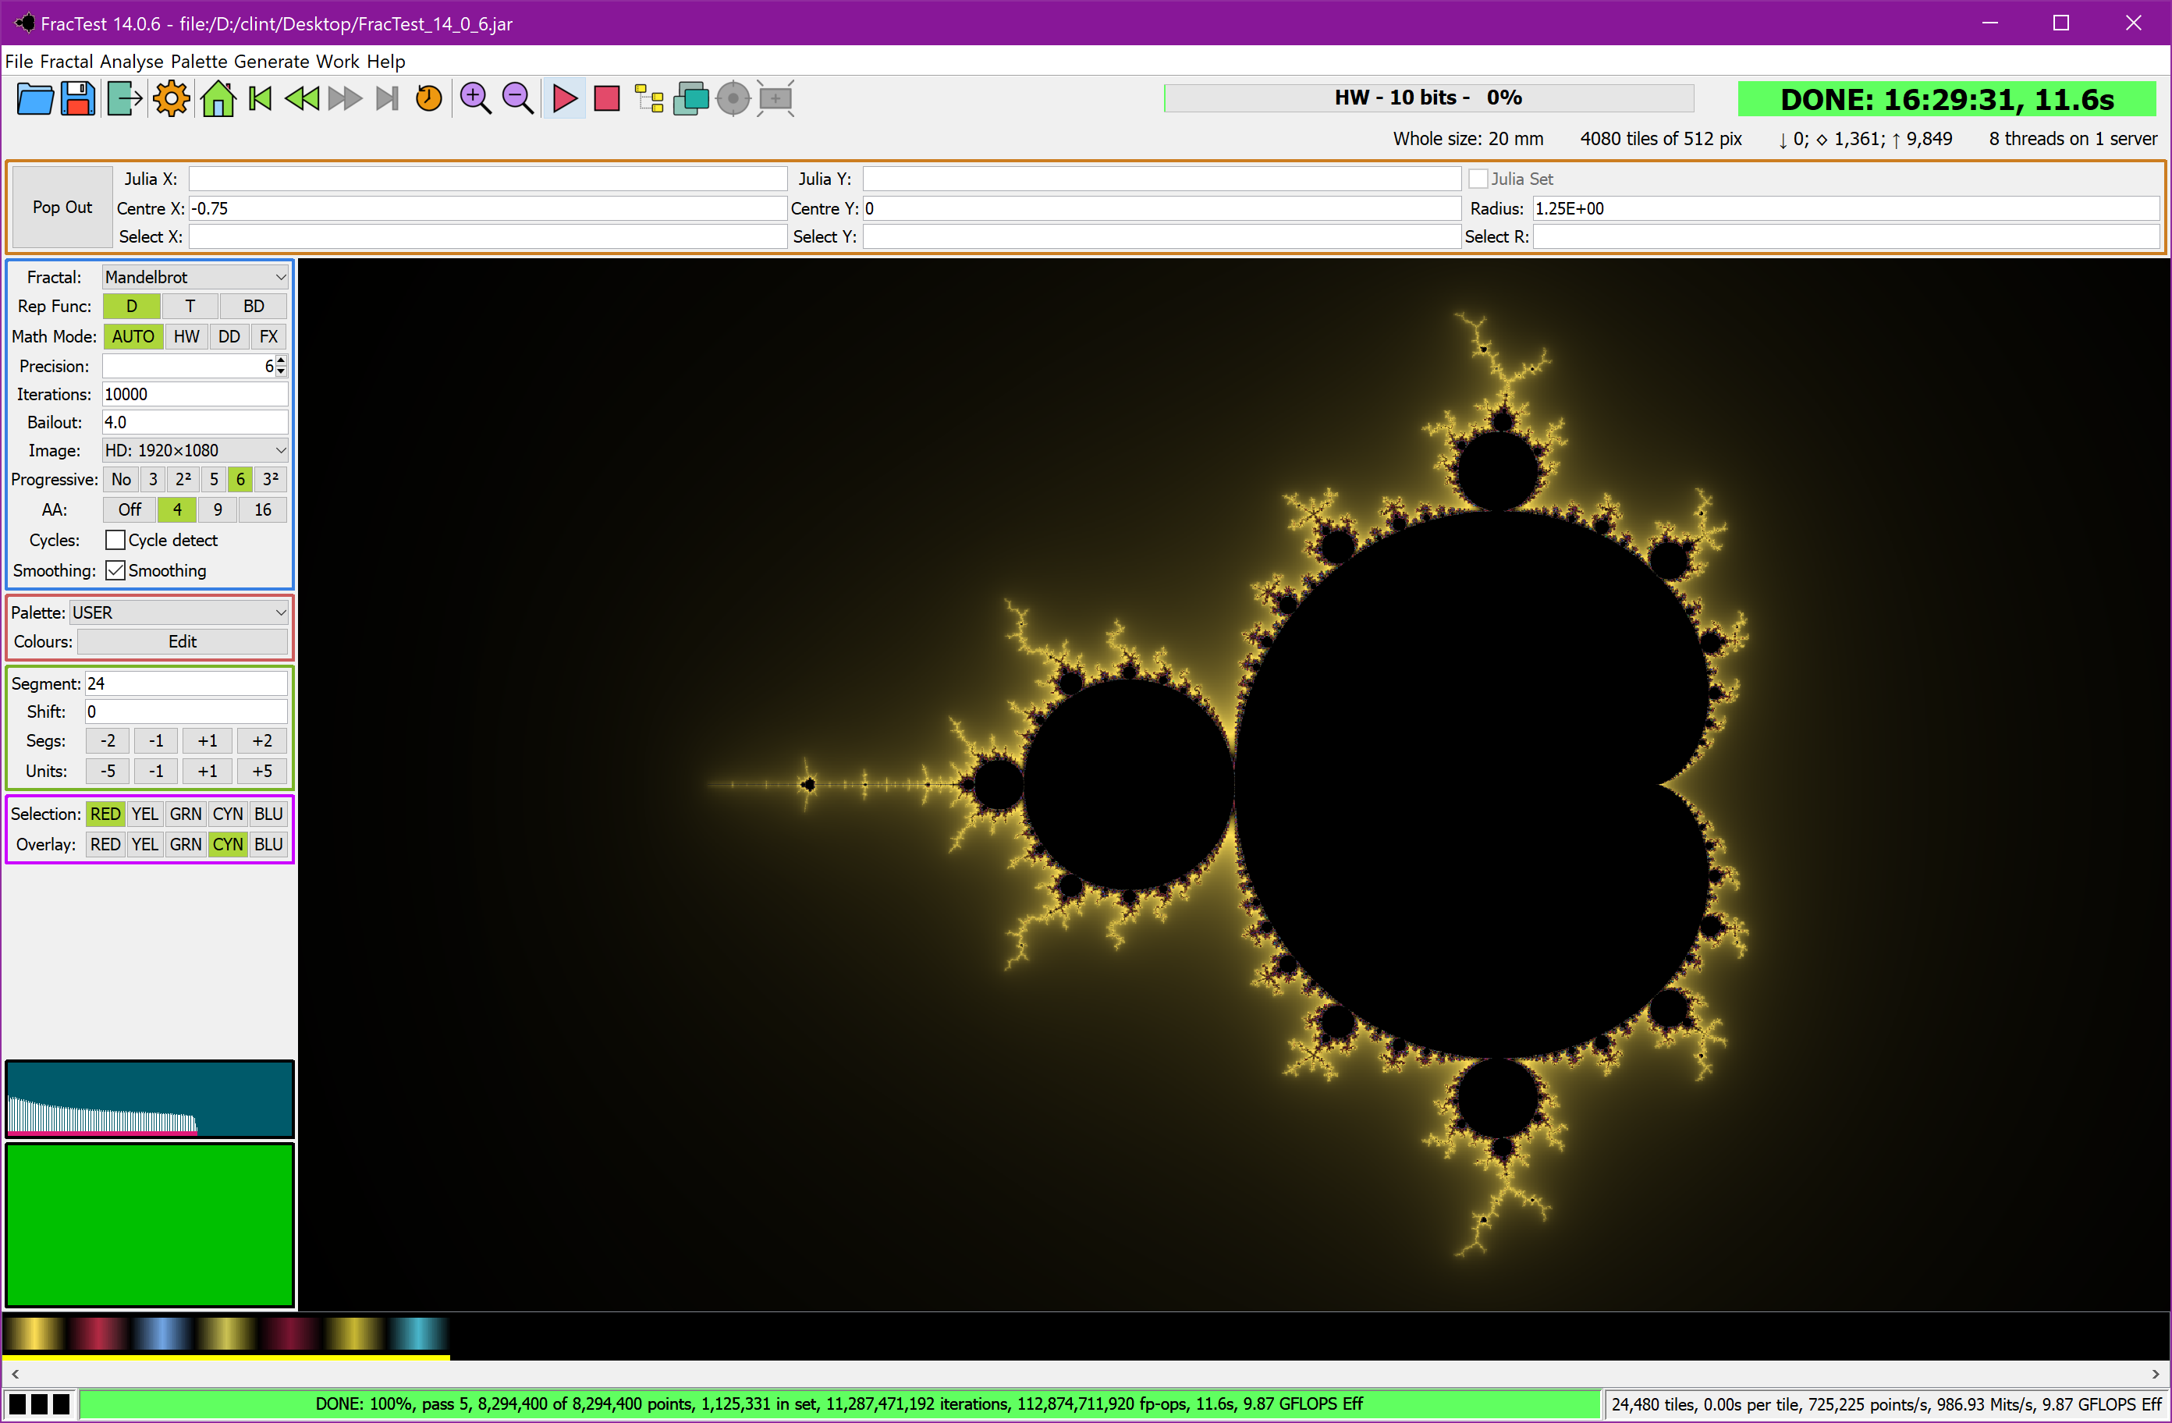This screenshot has height=1423, width=2172.
Task: Open the Palette USER dropdown
Action: pyautogui.click(x=179, y=612)
